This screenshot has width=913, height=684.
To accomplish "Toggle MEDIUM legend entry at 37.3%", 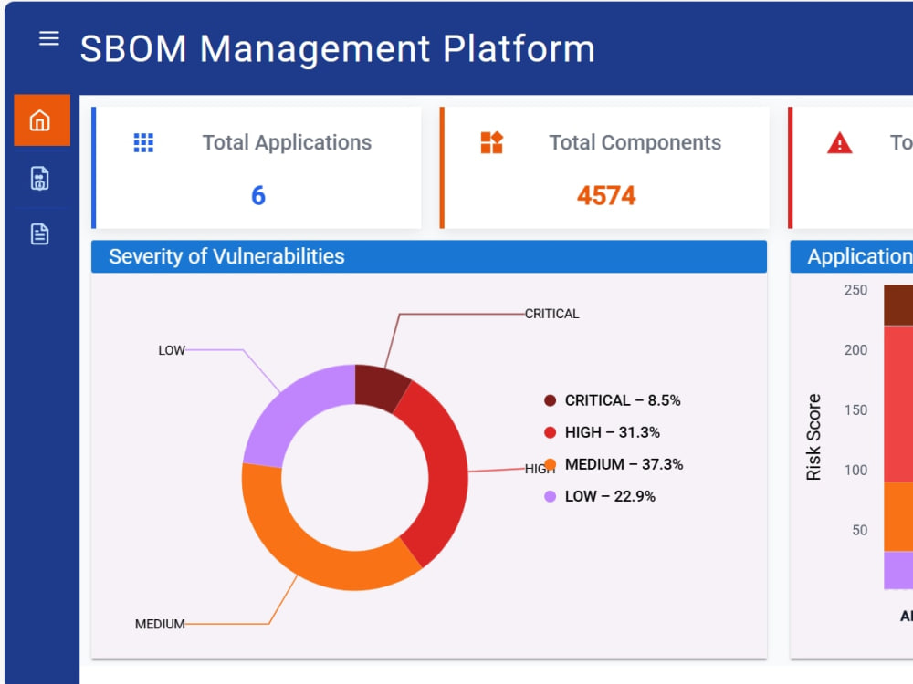I will click(x=614, y=464).
